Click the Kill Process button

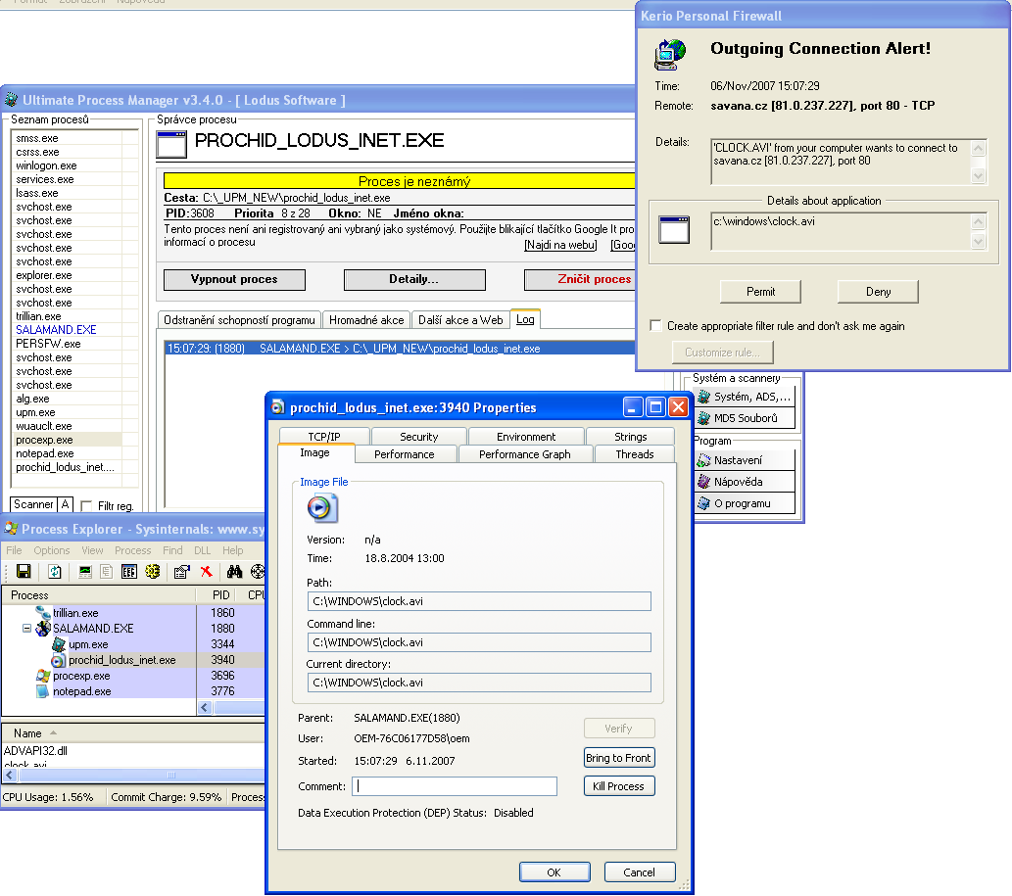click(x=619, y=786)
